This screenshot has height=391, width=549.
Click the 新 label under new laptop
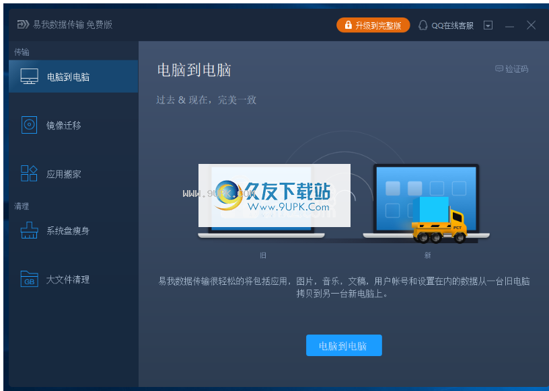427,255
